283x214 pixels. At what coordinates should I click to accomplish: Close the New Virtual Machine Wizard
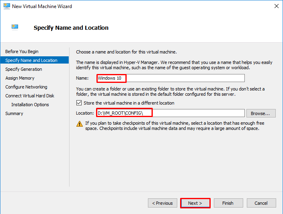(276, 6)
